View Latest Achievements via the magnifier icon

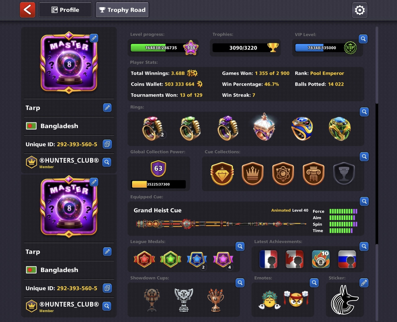[x=364, y=246]
